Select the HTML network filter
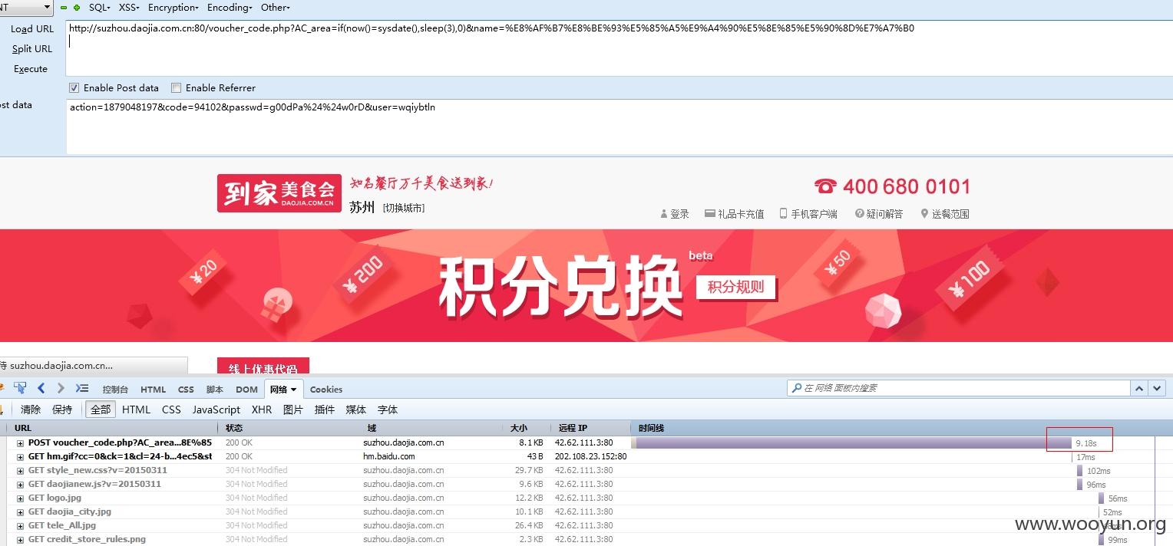The image size is (1173, 546). 136,409
